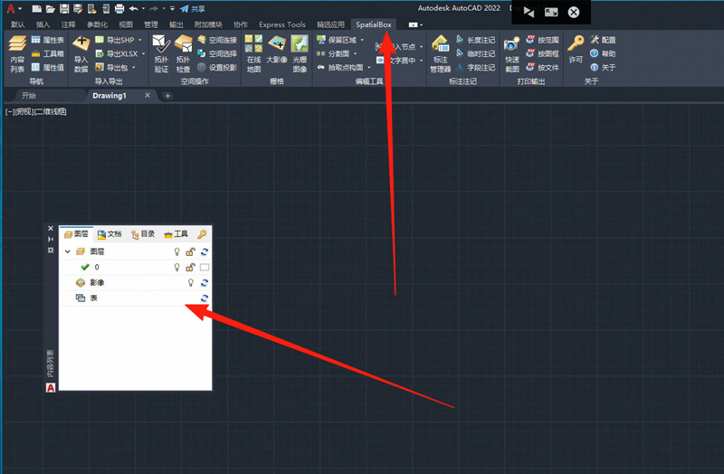
Task: Toggle lightbulb visibility for 影像 row
Action: pyautogui.click(x=191, y=282)
